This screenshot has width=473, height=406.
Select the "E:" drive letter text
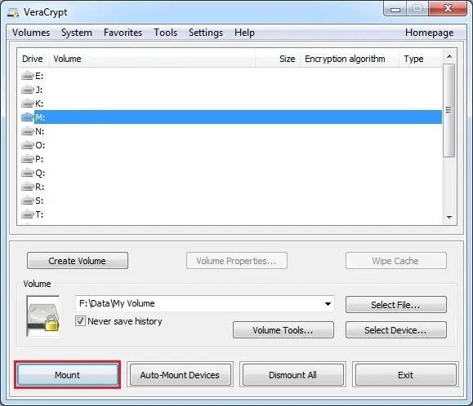coord(39,76)
